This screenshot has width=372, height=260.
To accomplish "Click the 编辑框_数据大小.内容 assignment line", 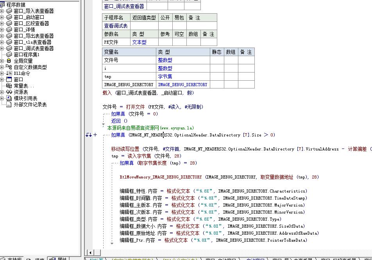I will pos(212,226).
